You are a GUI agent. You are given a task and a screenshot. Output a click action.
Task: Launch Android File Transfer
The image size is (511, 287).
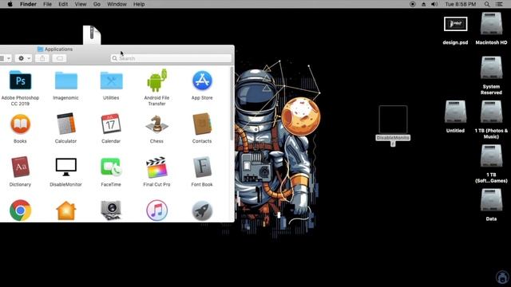coord(156,81)
